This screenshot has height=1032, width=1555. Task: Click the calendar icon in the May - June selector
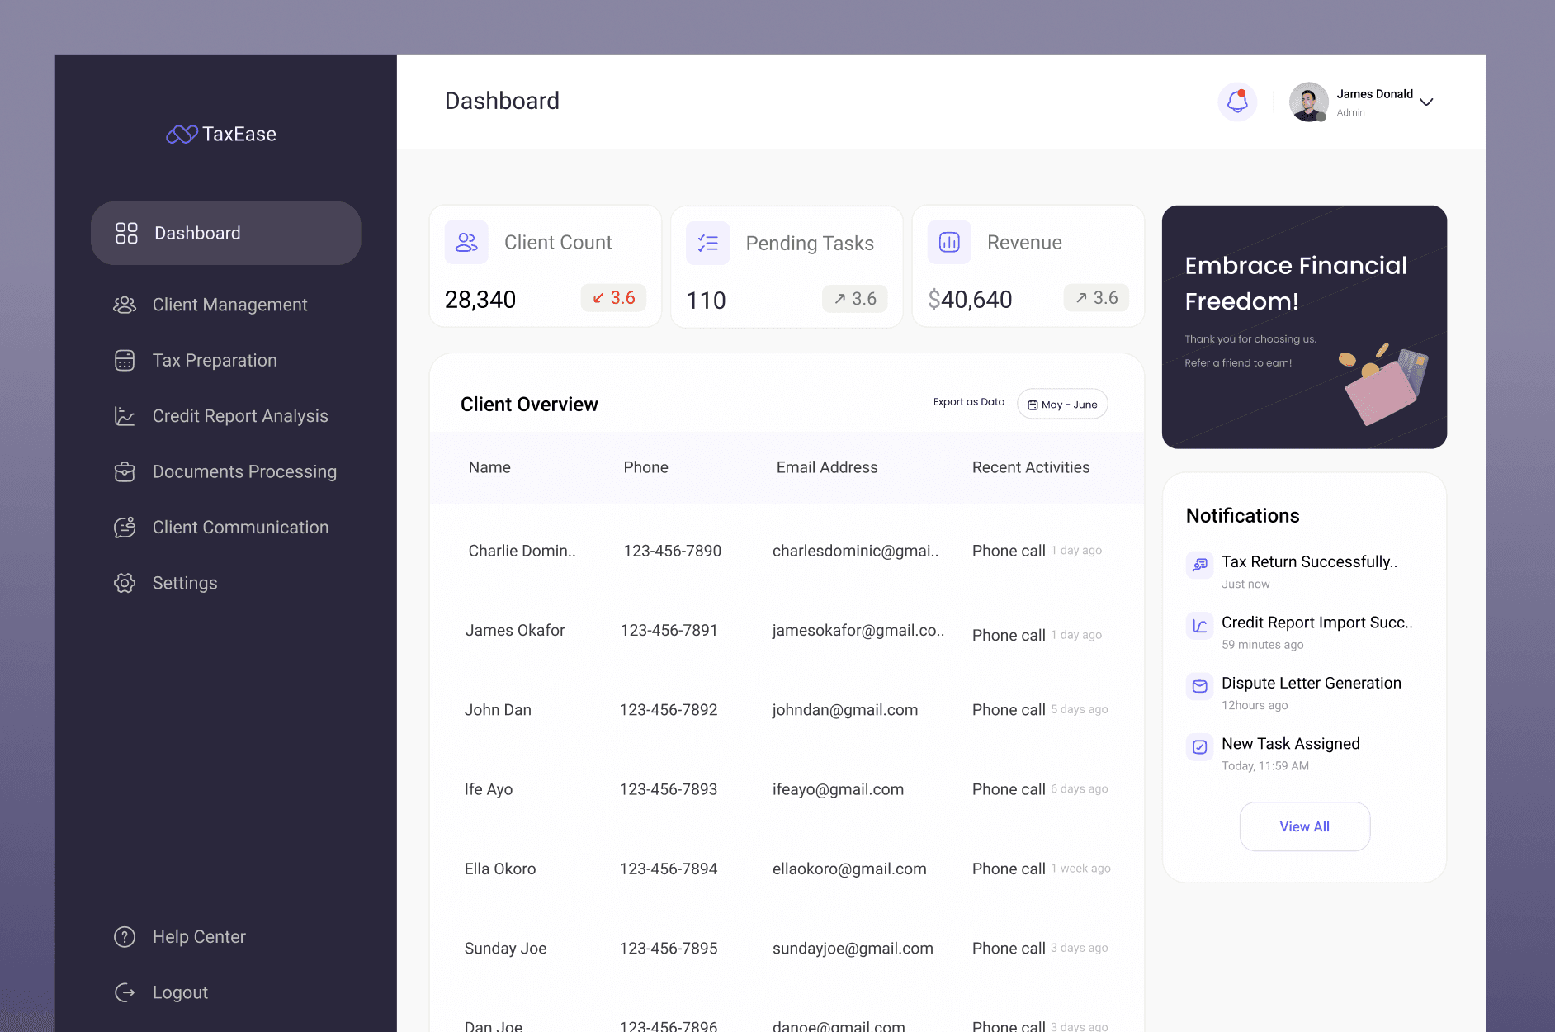(x=1033, y=405)
